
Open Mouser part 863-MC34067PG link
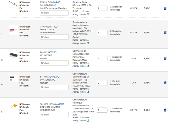pos(48,52)
